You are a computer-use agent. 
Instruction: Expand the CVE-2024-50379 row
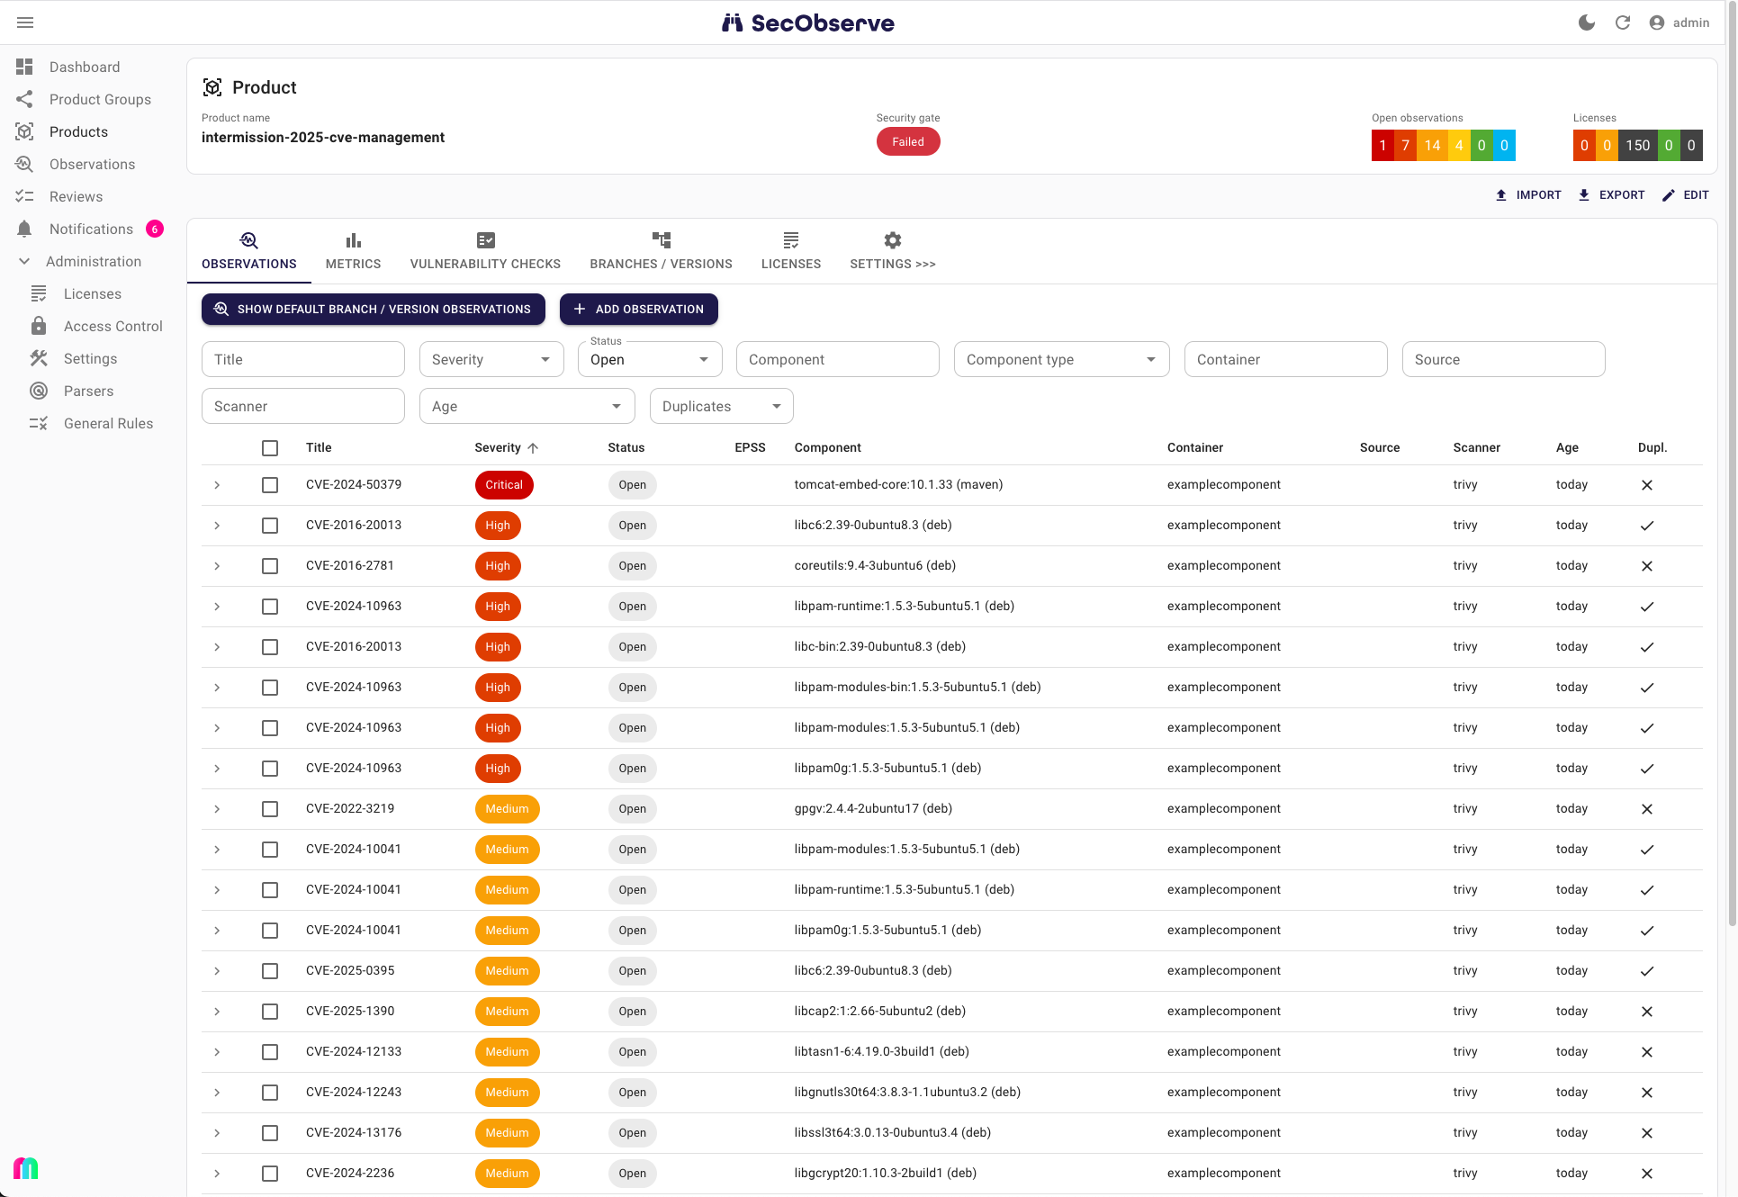click(217, 484)
